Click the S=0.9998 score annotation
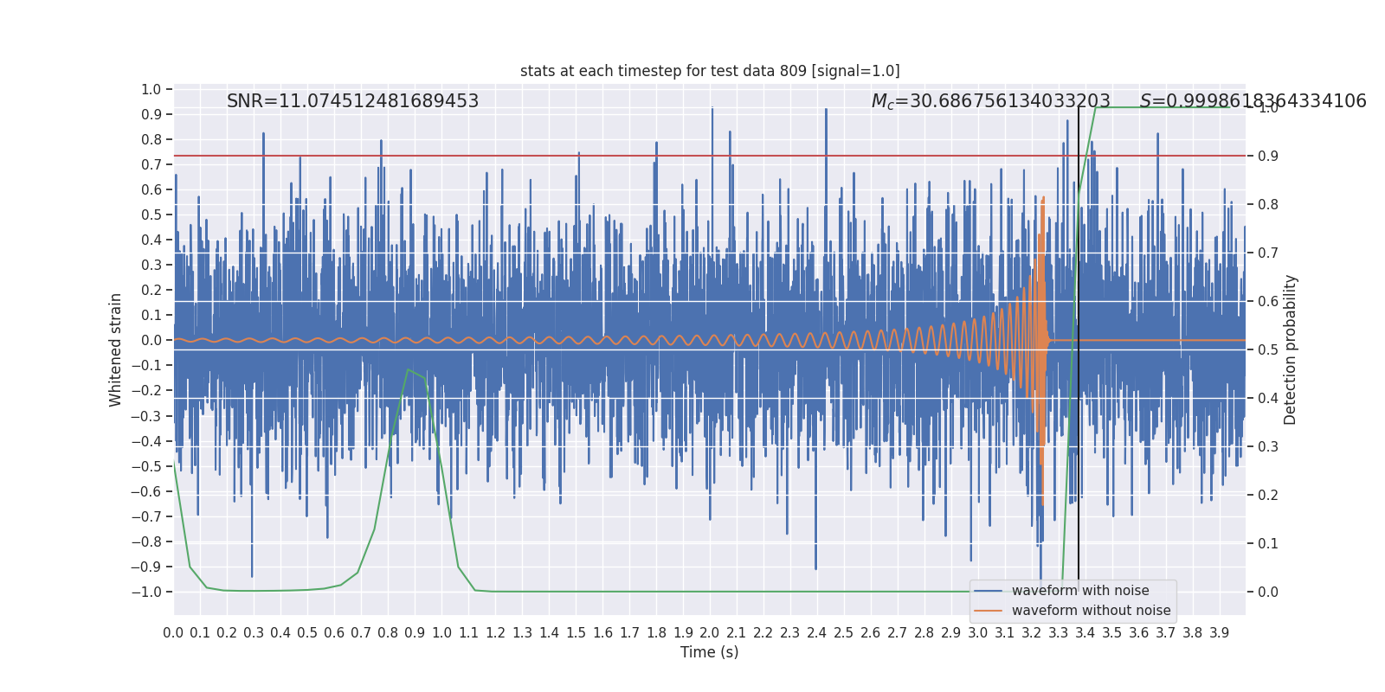The width and height of the screenshot is (1385, 692). (x=1253, y=101)
